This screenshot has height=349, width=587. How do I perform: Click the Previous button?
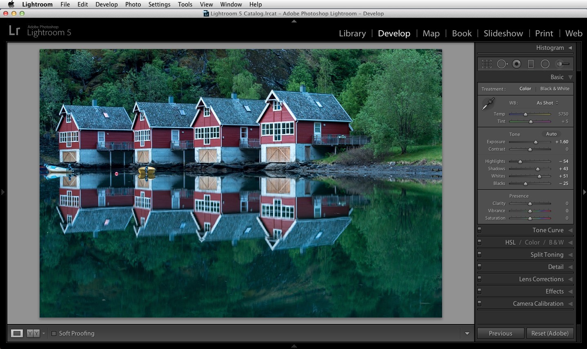click(500, 333)
